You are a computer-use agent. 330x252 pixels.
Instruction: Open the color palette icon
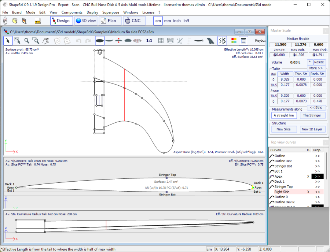pos(234,41)
